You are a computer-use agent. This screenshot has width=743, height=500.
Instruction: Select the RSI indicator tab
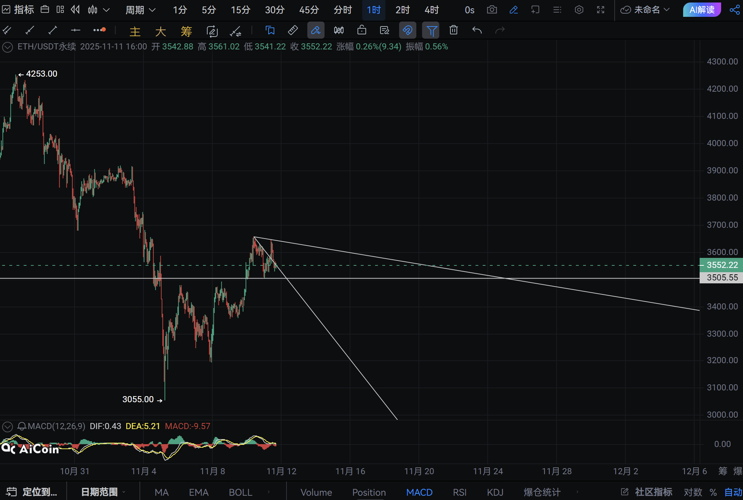459,492
